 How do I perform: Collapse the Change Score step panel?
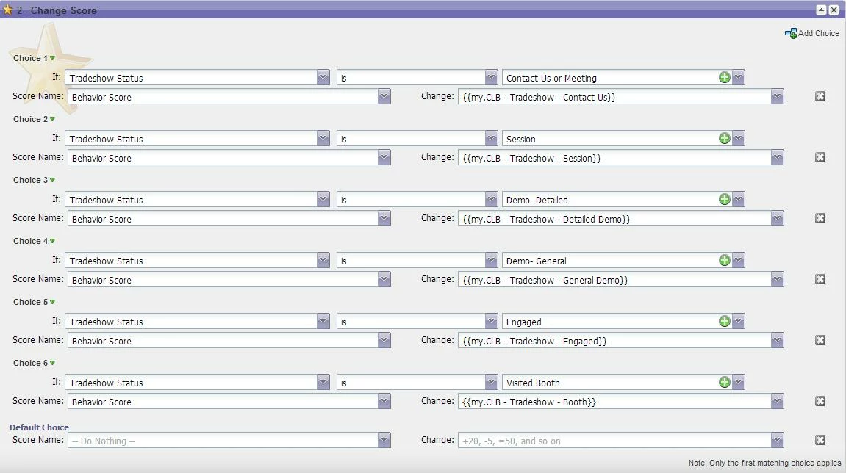[x=821, y=10]
